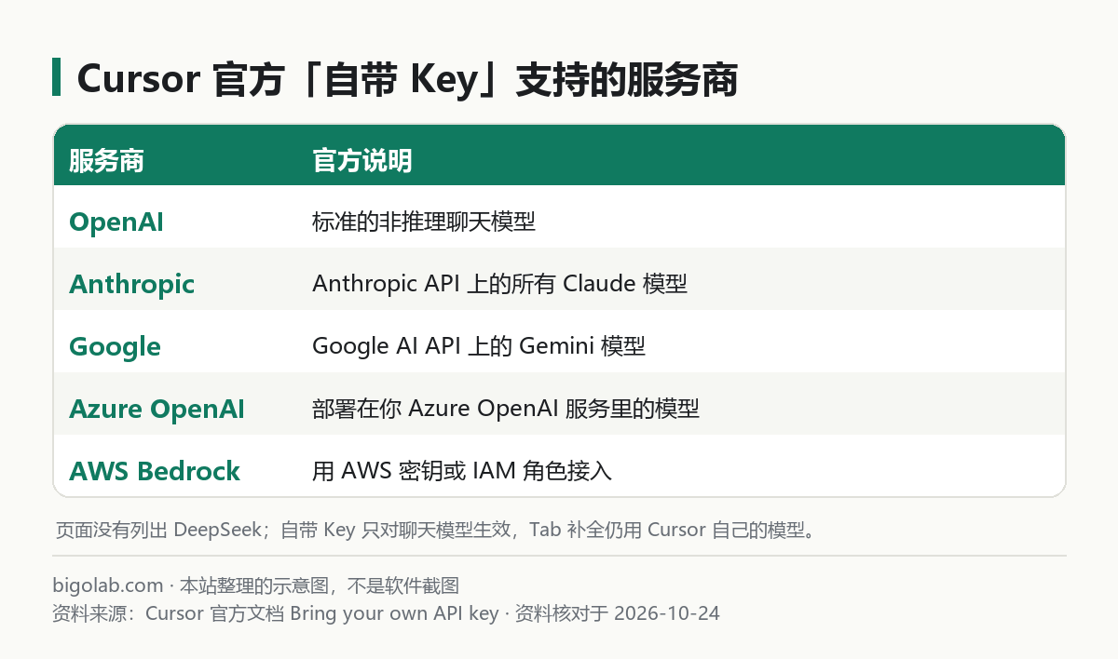Click the title "Cursor 官方「自带 Key」支持的服务商"

407,80
